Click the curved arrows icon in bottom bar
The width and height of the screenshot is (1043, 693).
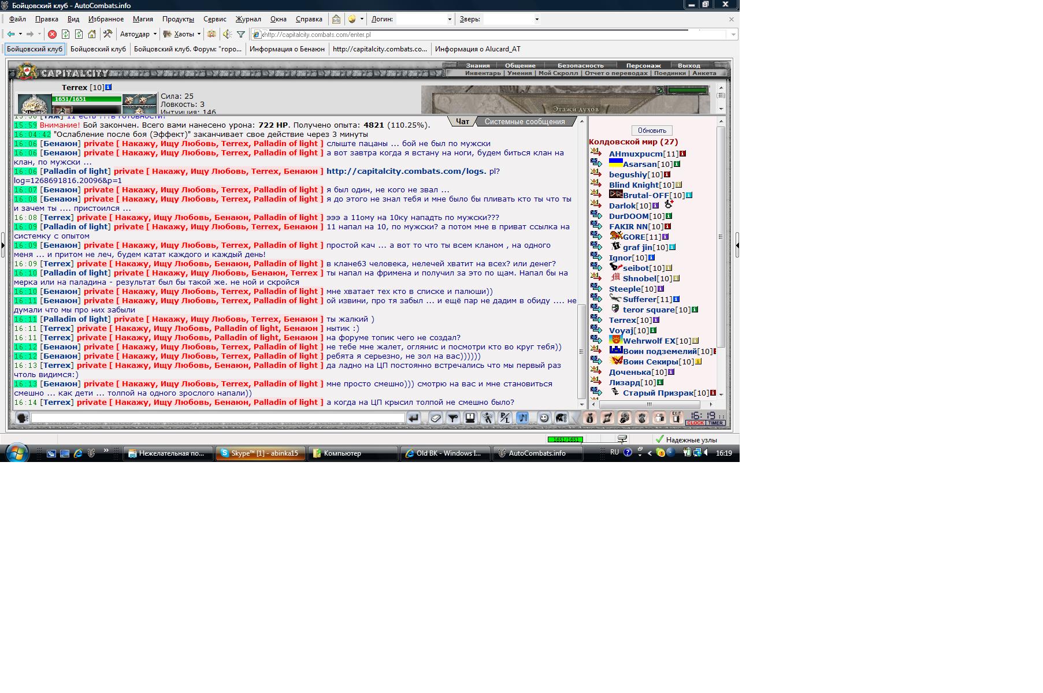pos(607,418)
